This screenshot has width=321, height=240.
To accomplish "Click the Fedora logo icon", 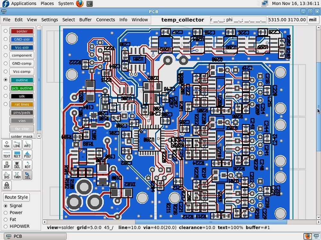I will 5,4.
